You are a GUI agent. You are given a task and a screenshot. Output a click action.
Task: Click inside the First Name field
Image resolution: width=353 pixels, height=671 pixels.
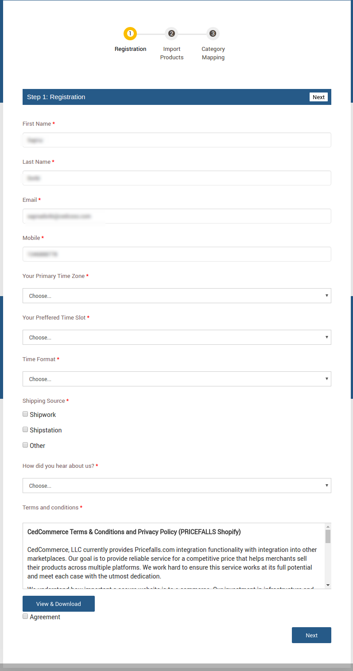176,139
